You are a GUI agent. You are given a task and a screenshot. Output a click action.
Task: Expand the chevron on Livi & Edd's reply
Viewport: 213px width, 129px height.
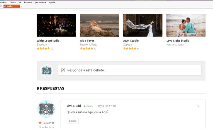coord(198,106)
